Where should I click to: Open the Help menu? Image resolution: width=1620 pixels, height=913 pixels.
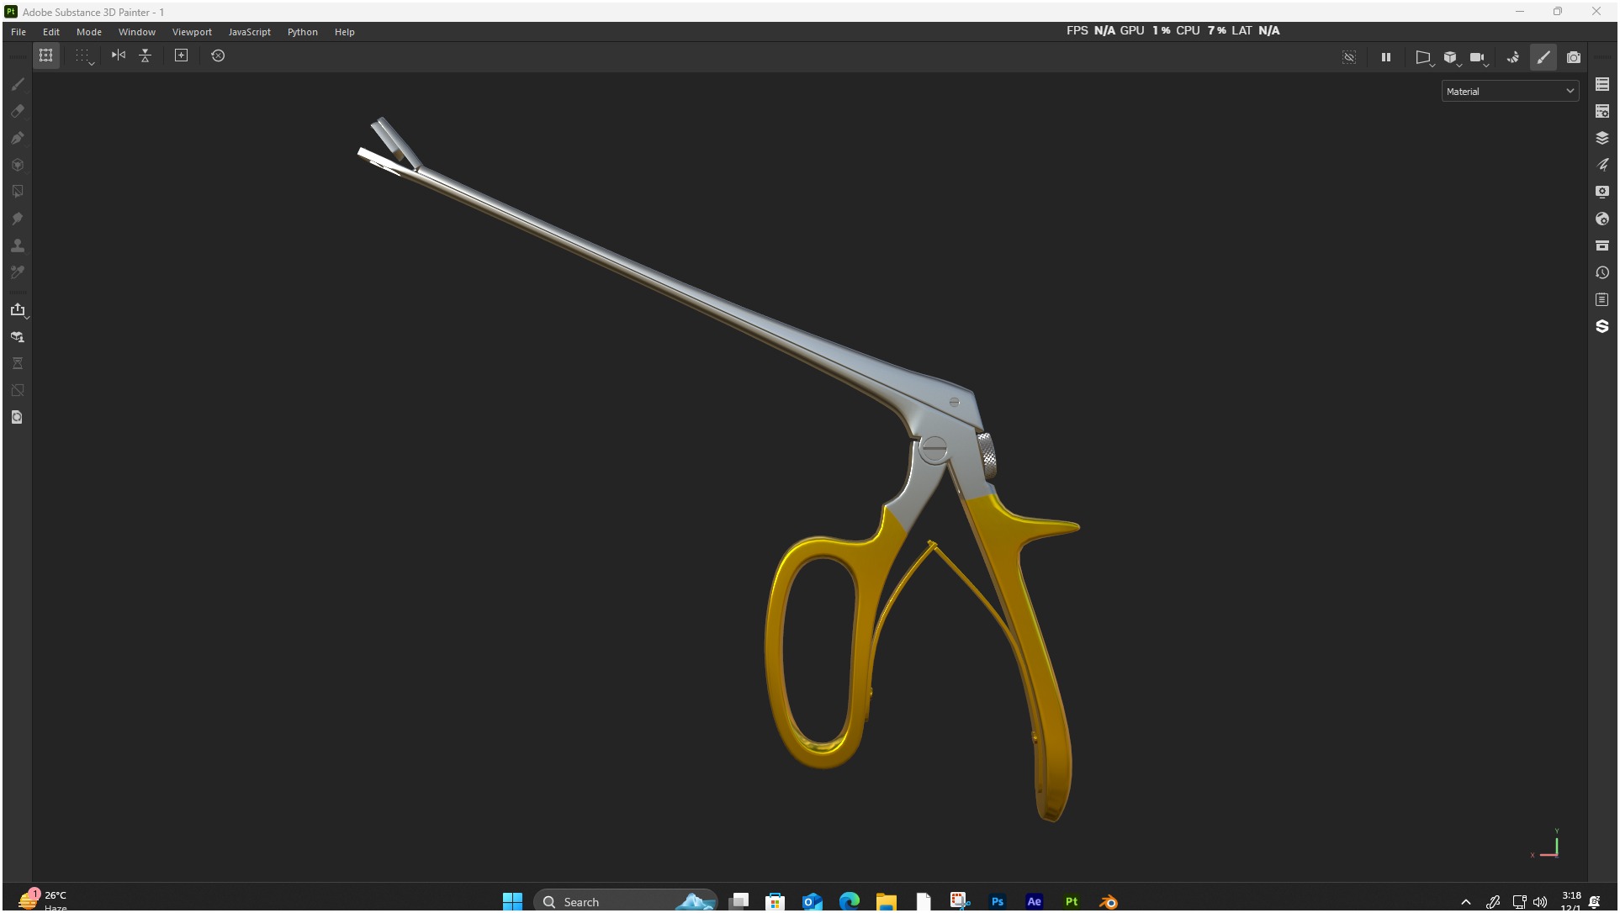click(x=345, y=32)
